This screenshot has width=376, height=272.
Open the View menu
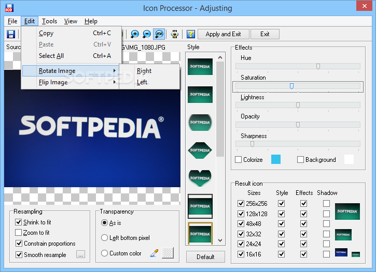[71, 21]
